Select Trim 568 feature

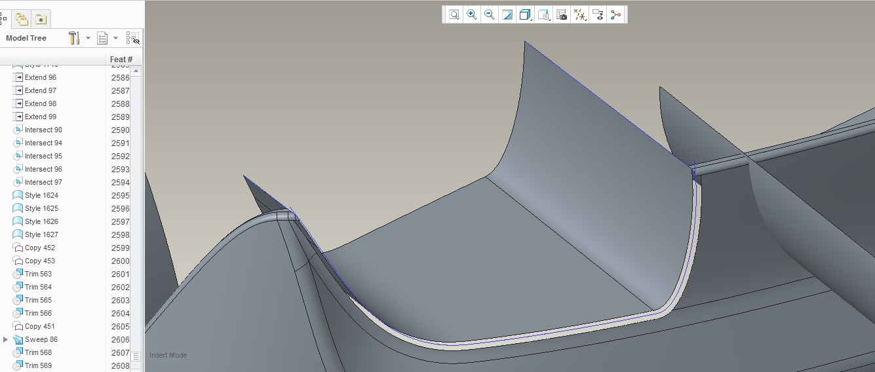[38, 352]
